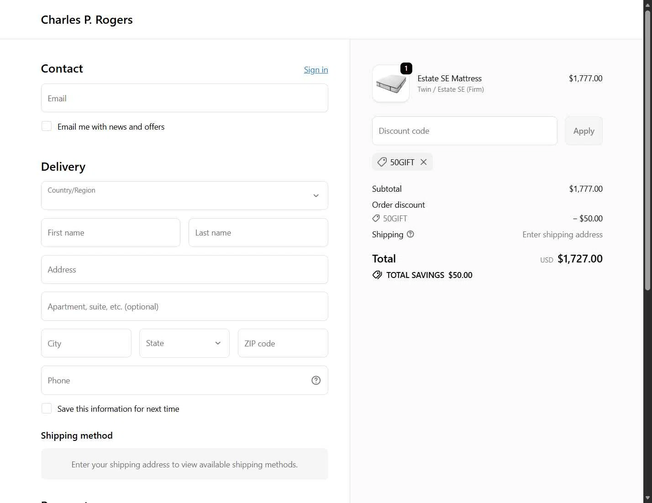Image resolution: width=652 pixels, height=503 pixels.
Task: Enable Save this information for next time
Action: pos(47,408)
